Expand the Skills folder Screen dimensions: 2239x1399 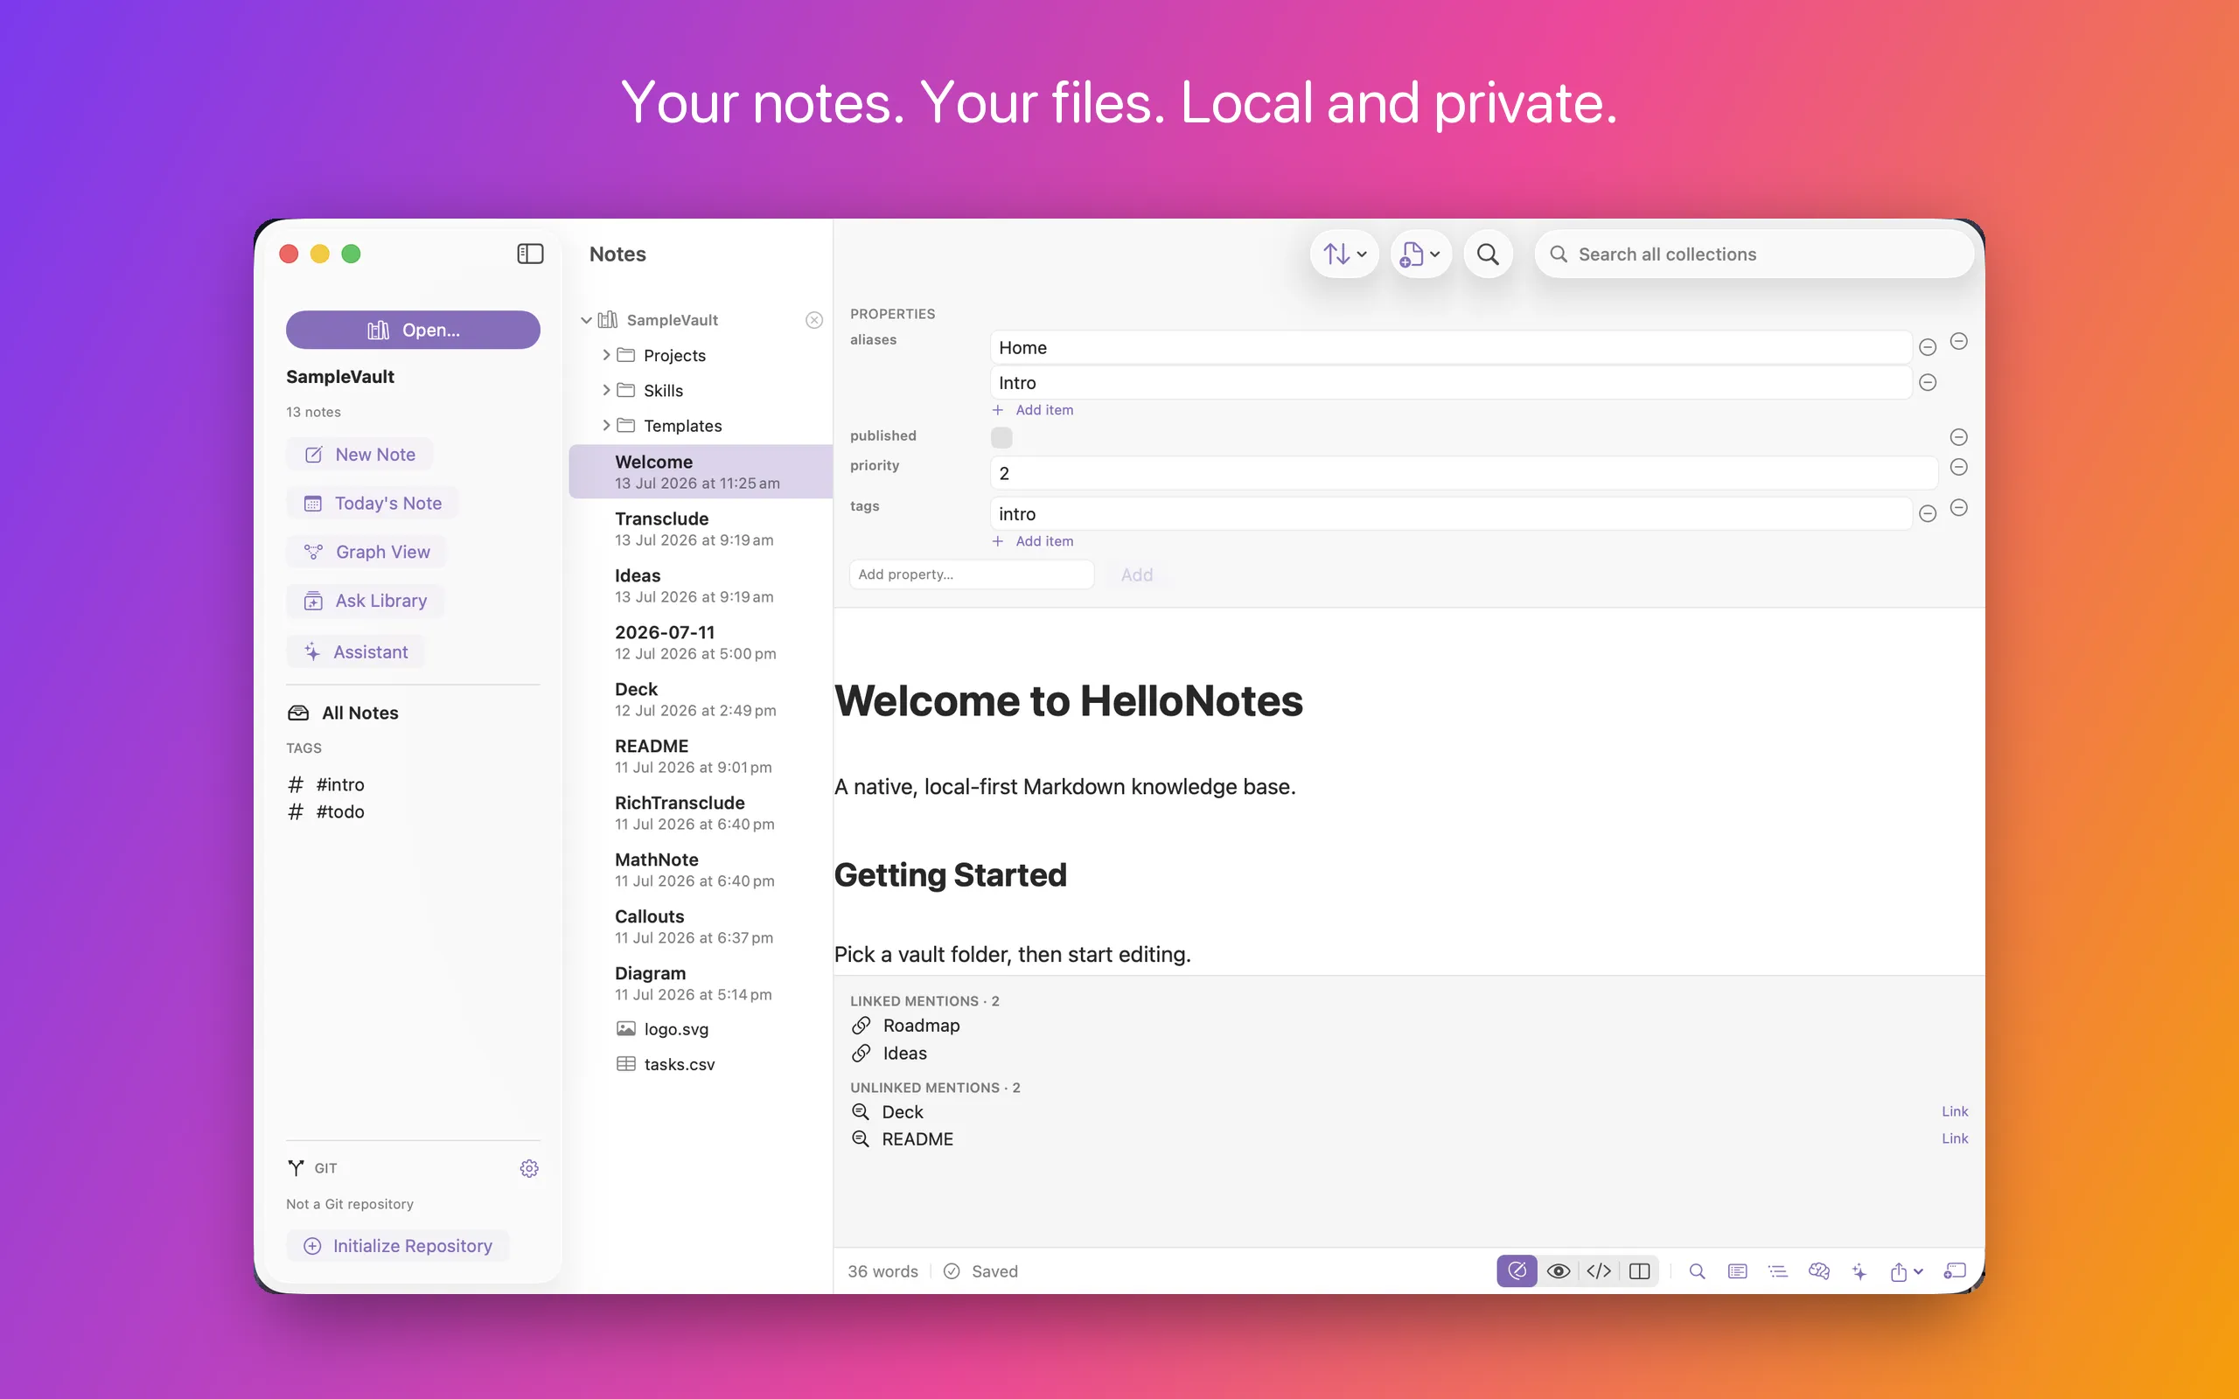606,391
